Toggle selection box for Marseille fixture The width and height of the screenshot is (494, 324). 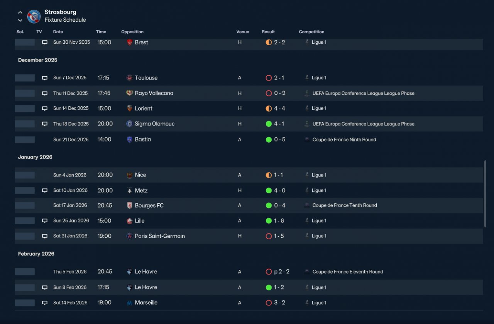tap(25, 303)
